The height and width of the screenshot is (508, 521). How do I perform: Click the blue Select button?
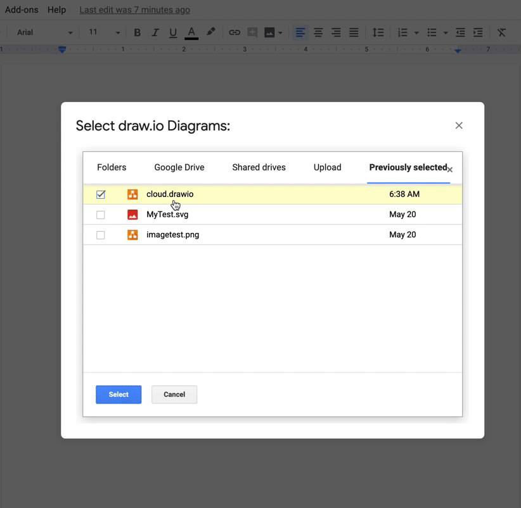point(119,395)
